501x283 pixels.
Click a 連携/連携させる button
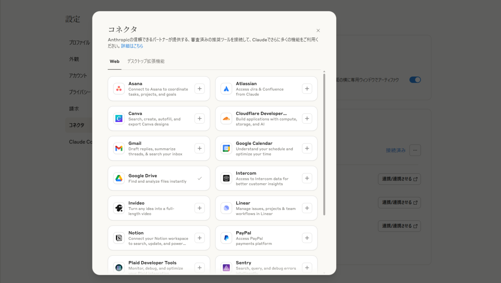(x=399, y=179)
